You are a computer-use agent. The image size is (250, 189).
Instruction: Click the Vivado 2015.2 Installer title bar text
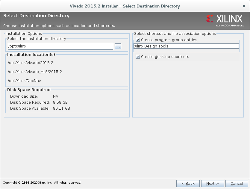[x=125, y=6]
